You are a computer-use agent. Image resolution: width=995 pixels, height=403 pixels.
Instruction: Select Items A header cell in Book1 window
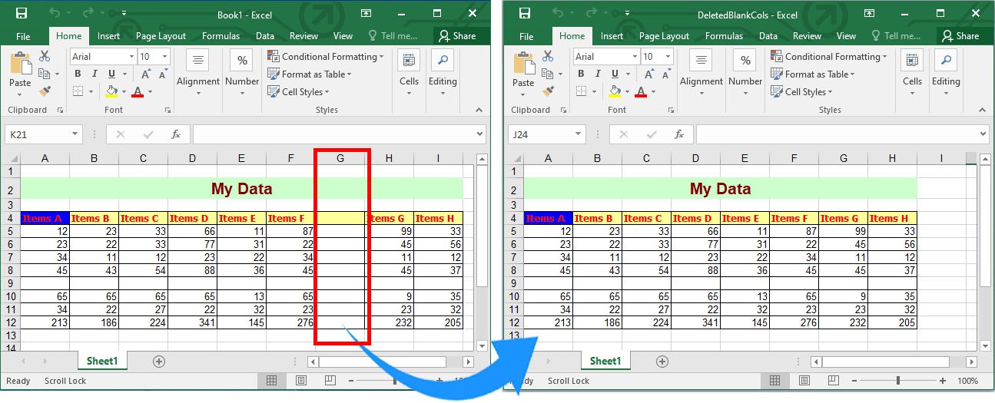(x=45, y=218)
